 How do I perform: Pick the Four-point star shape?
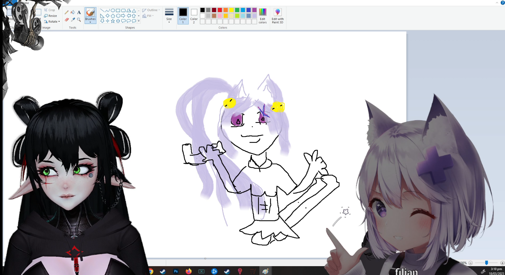(107, 21)
